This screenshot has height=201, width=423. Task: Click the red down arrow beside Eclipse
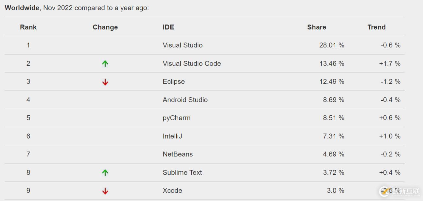105,82
